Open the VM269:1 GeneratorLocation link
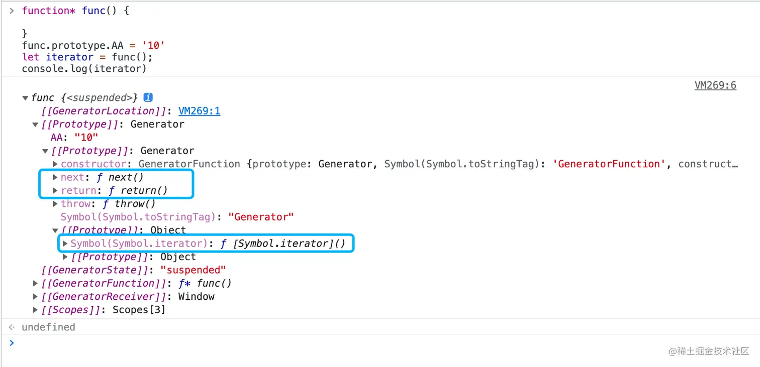The image size is (760, 367). [x=199, y=111]
